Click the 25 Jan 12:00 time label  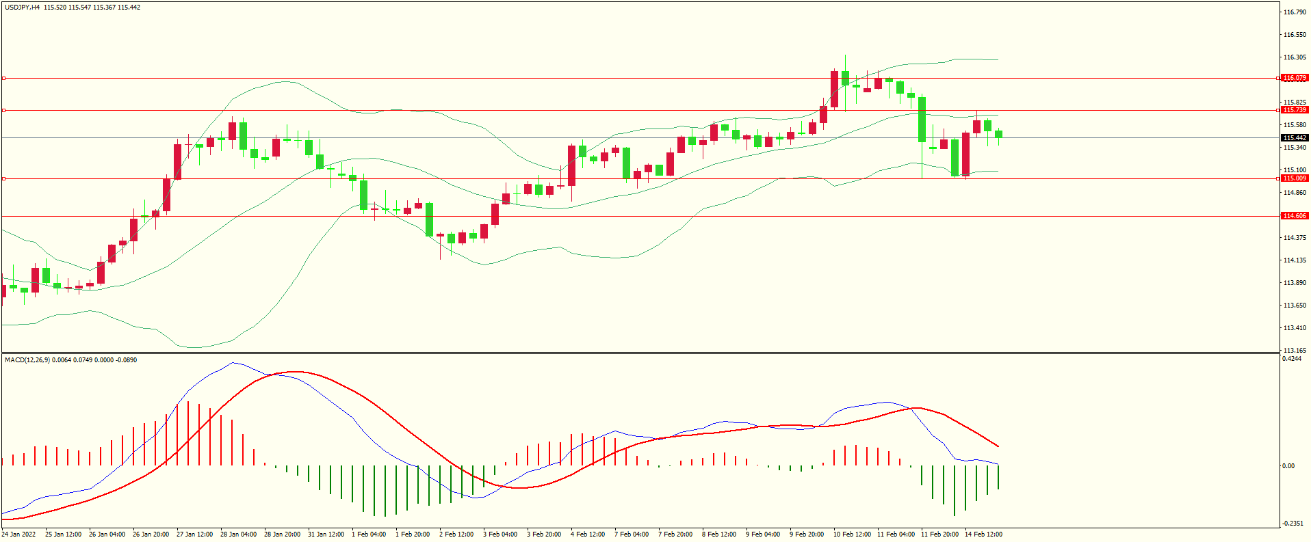[63, 534]
